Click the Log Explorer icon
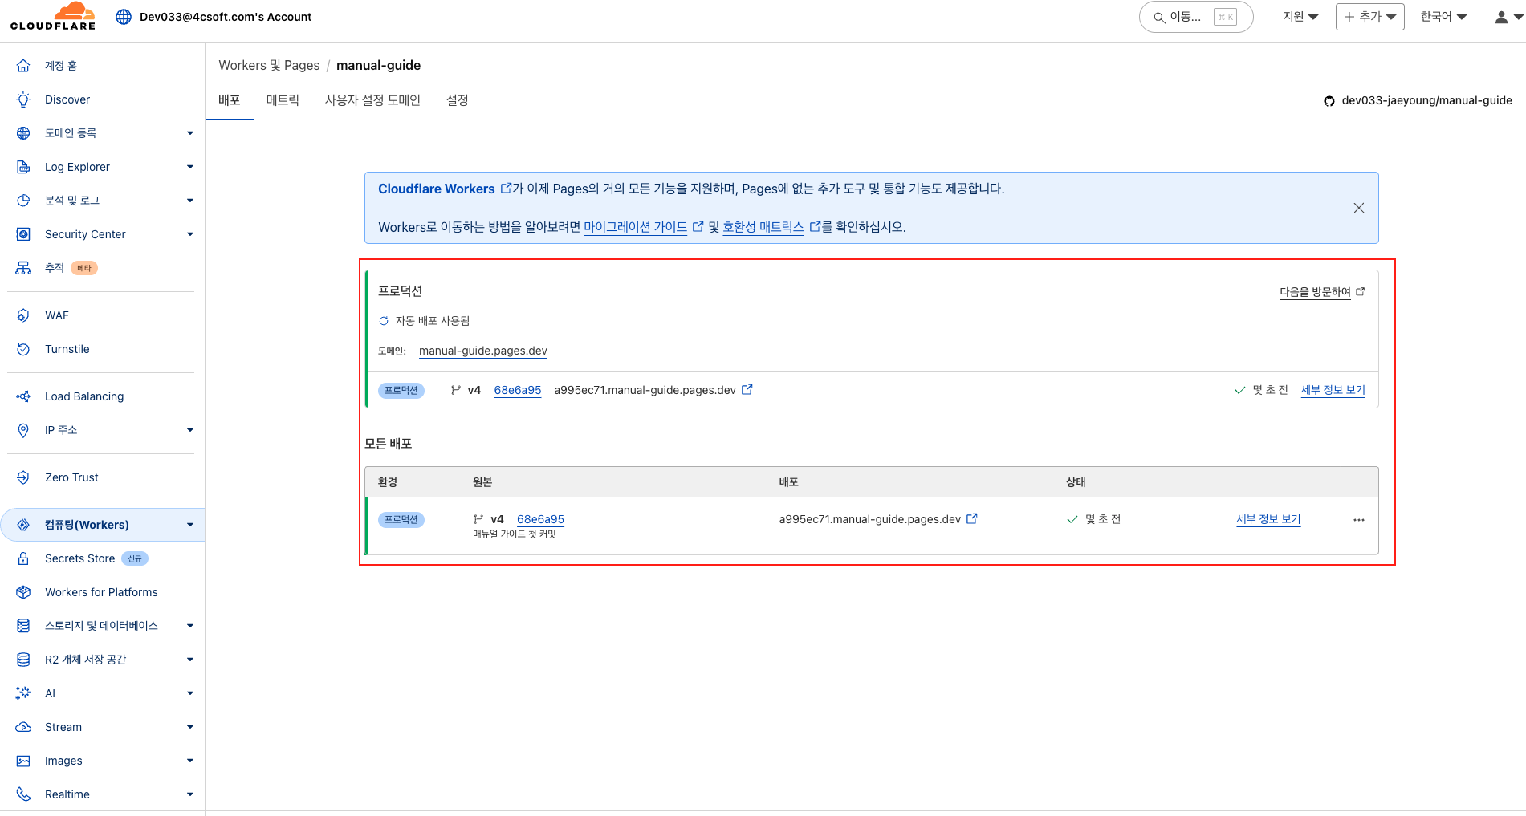 (23, 167)
